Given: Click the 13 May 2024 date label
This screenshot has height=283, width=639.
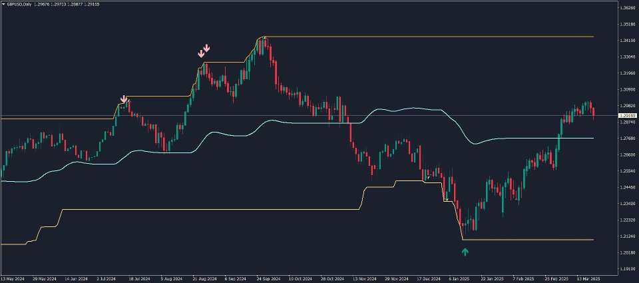Looking at the screenshot, I should click(12, 279).
